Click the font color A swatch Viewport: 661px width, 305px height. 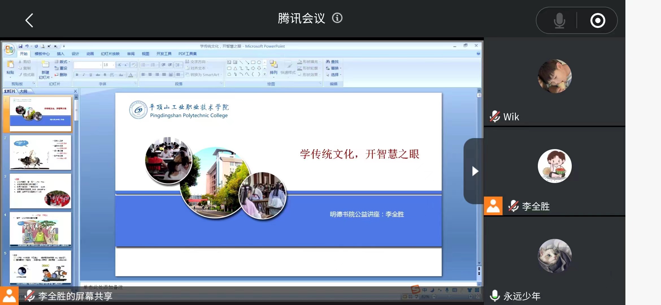pos(131,75)
